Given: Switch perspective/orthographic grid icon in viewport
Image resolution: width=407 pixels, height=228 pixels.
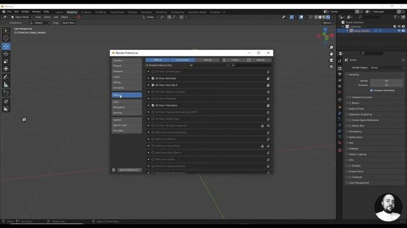Looking at the screenshot, I should click(x=331, y=66).
